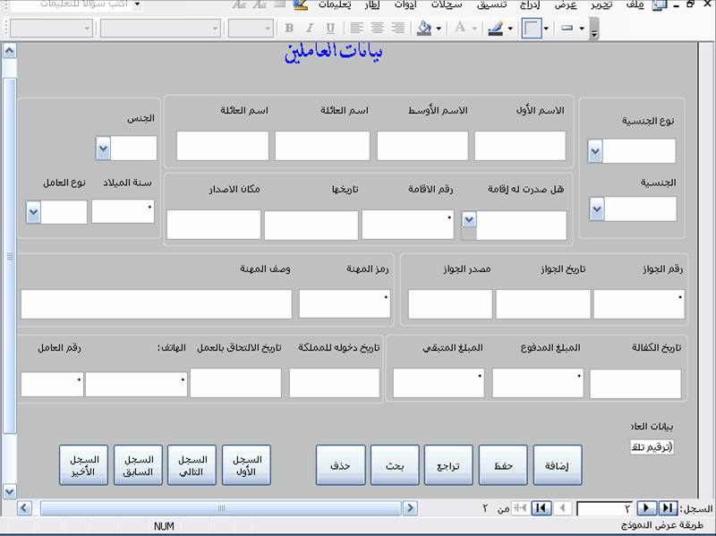Click the حفظ (Save) button
Viewport: 716px width, 536px height.
503,465
